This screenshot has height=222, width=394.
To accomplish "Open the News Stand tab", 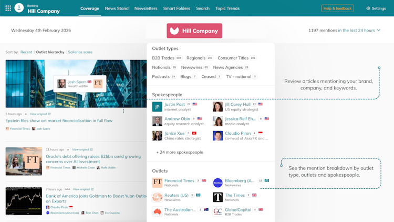I will [117, 8].
